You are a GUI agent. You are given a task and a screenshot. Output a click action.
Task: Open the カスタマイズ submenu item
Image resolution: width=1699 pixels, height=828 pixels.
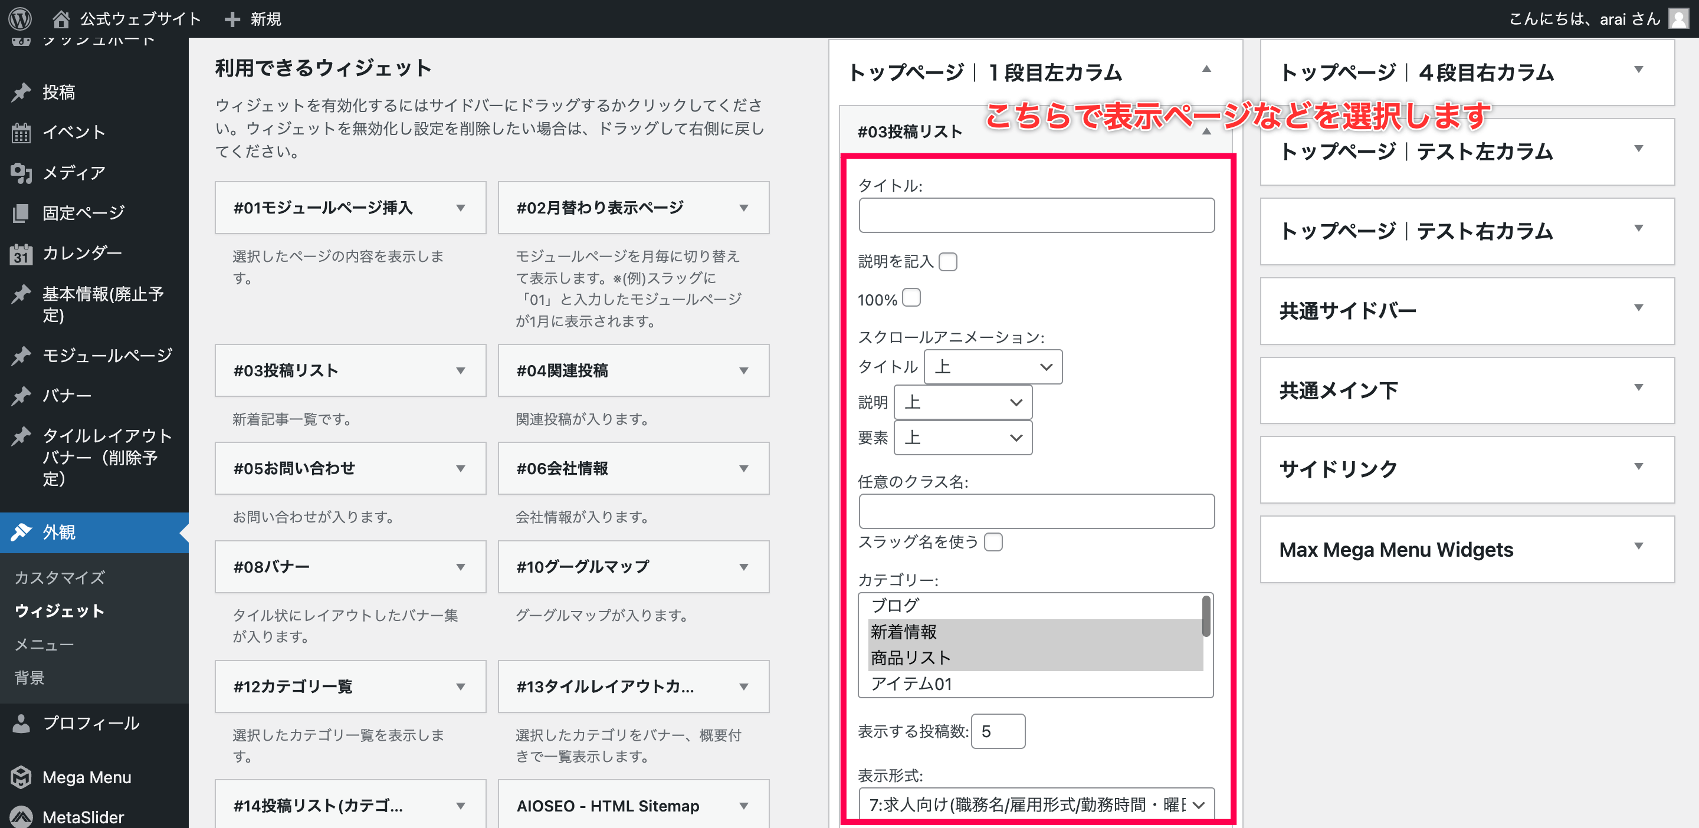pos(60,577)
